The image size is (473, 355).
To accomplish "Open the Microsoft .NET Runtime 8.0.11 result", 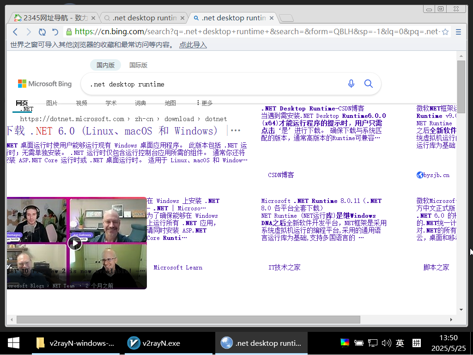I will (x=321, y=205).
